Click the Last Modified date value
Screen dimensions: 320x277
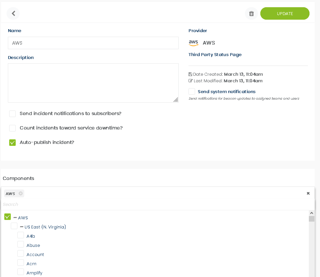pyautogui.click(x=243, y=81)
